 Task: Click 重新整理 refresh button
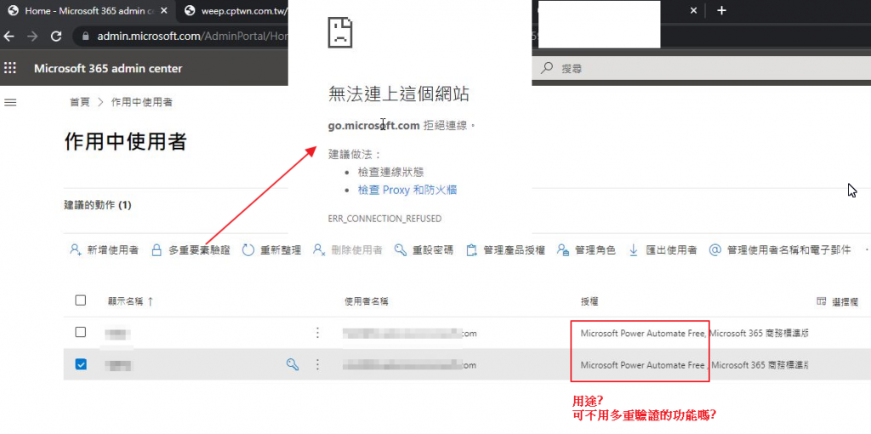click(271, 250)
